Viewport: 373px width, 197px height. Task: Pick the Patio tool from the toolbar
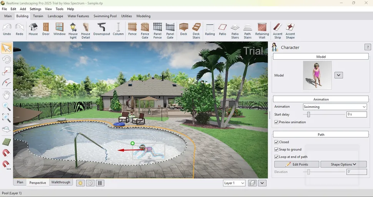pos(222,29)
